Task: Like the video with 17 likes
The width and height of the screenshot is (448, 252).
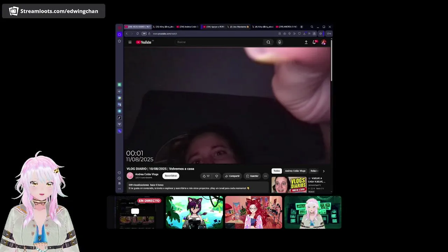Action: [x=206, y=176]
